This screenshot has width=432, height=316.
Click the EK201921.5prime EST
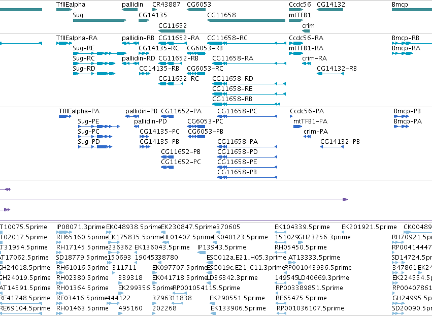(343, 232)
